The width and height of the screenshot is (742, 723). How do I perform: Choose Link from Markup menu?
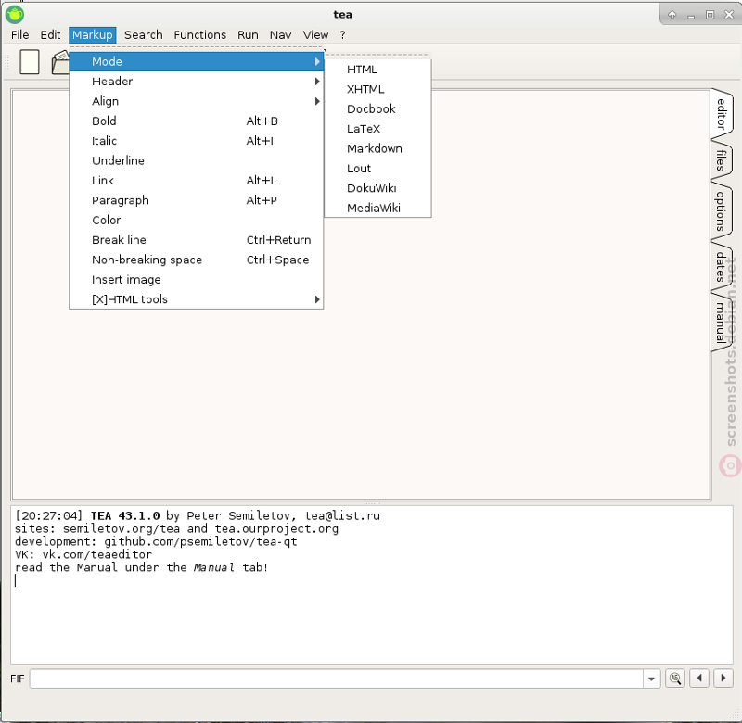[x=197, y=181]
